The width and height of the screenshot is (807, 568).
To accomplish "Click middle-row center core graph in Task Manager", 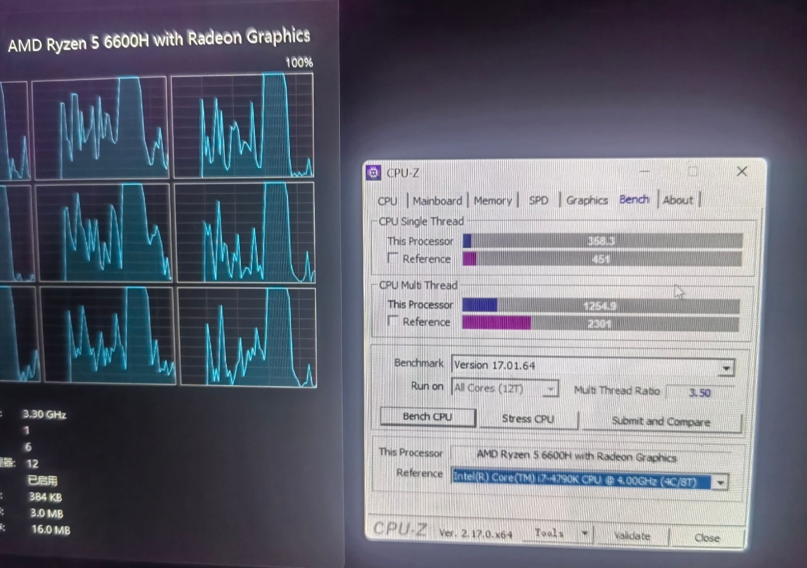I will pos(104,233).
